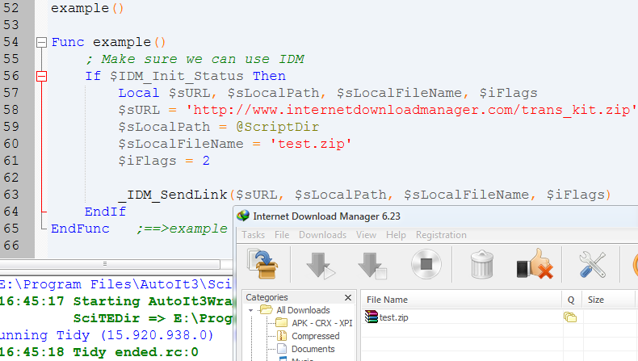Click the Compressed category icon
The width and height of the screenshot is (638, 361).
(x=282, y=336)
